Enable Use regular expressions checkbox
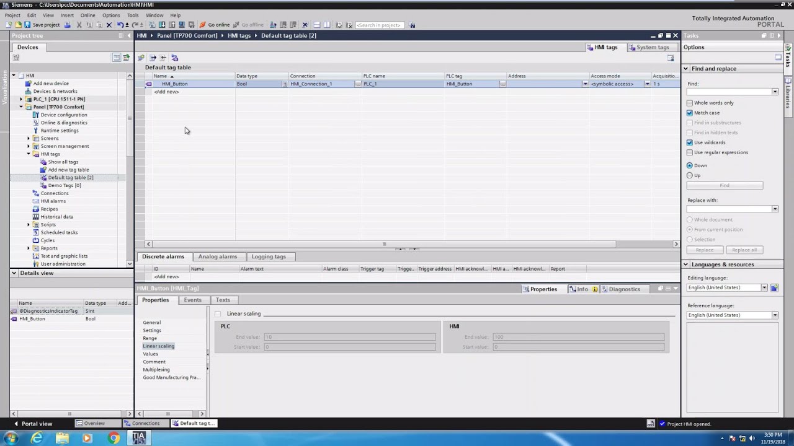Viewport: 794px width, 446px height. pyautogui.click(x=690, y=152)
